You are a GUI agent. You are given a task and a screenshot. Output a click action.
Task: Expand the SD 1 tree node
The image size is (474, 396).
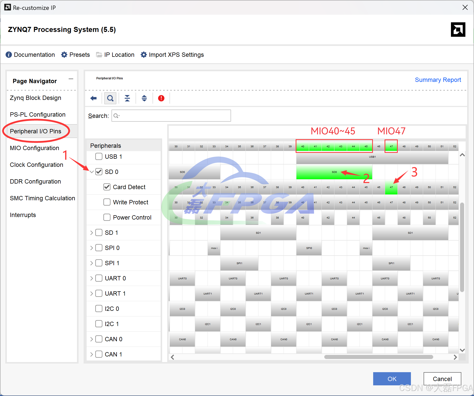pos(91,232)
